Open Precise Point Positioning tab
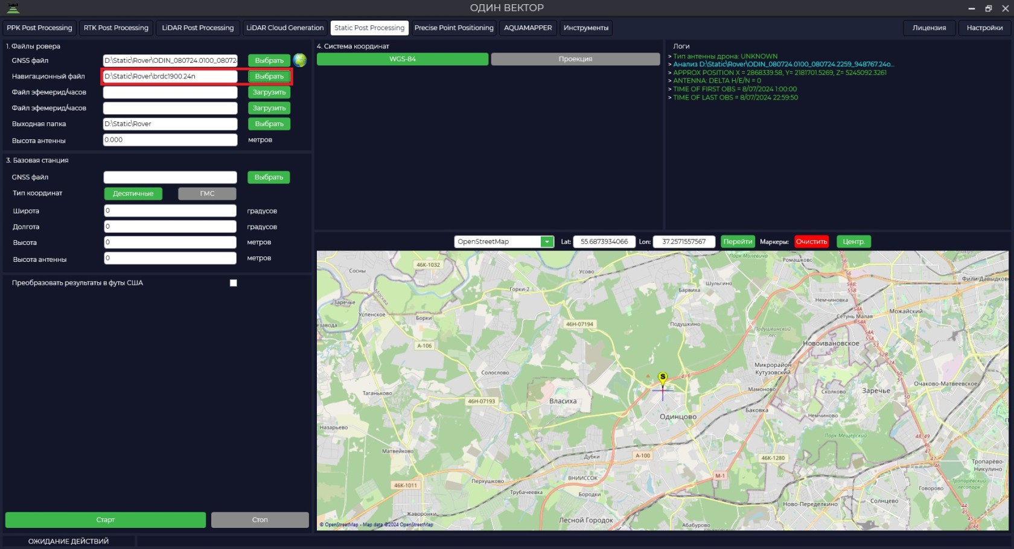Screen dimensions: 1014x549 (x=454, y=28)
